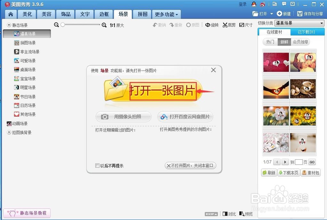Open the 素材包 button

[x=311, y=173]
